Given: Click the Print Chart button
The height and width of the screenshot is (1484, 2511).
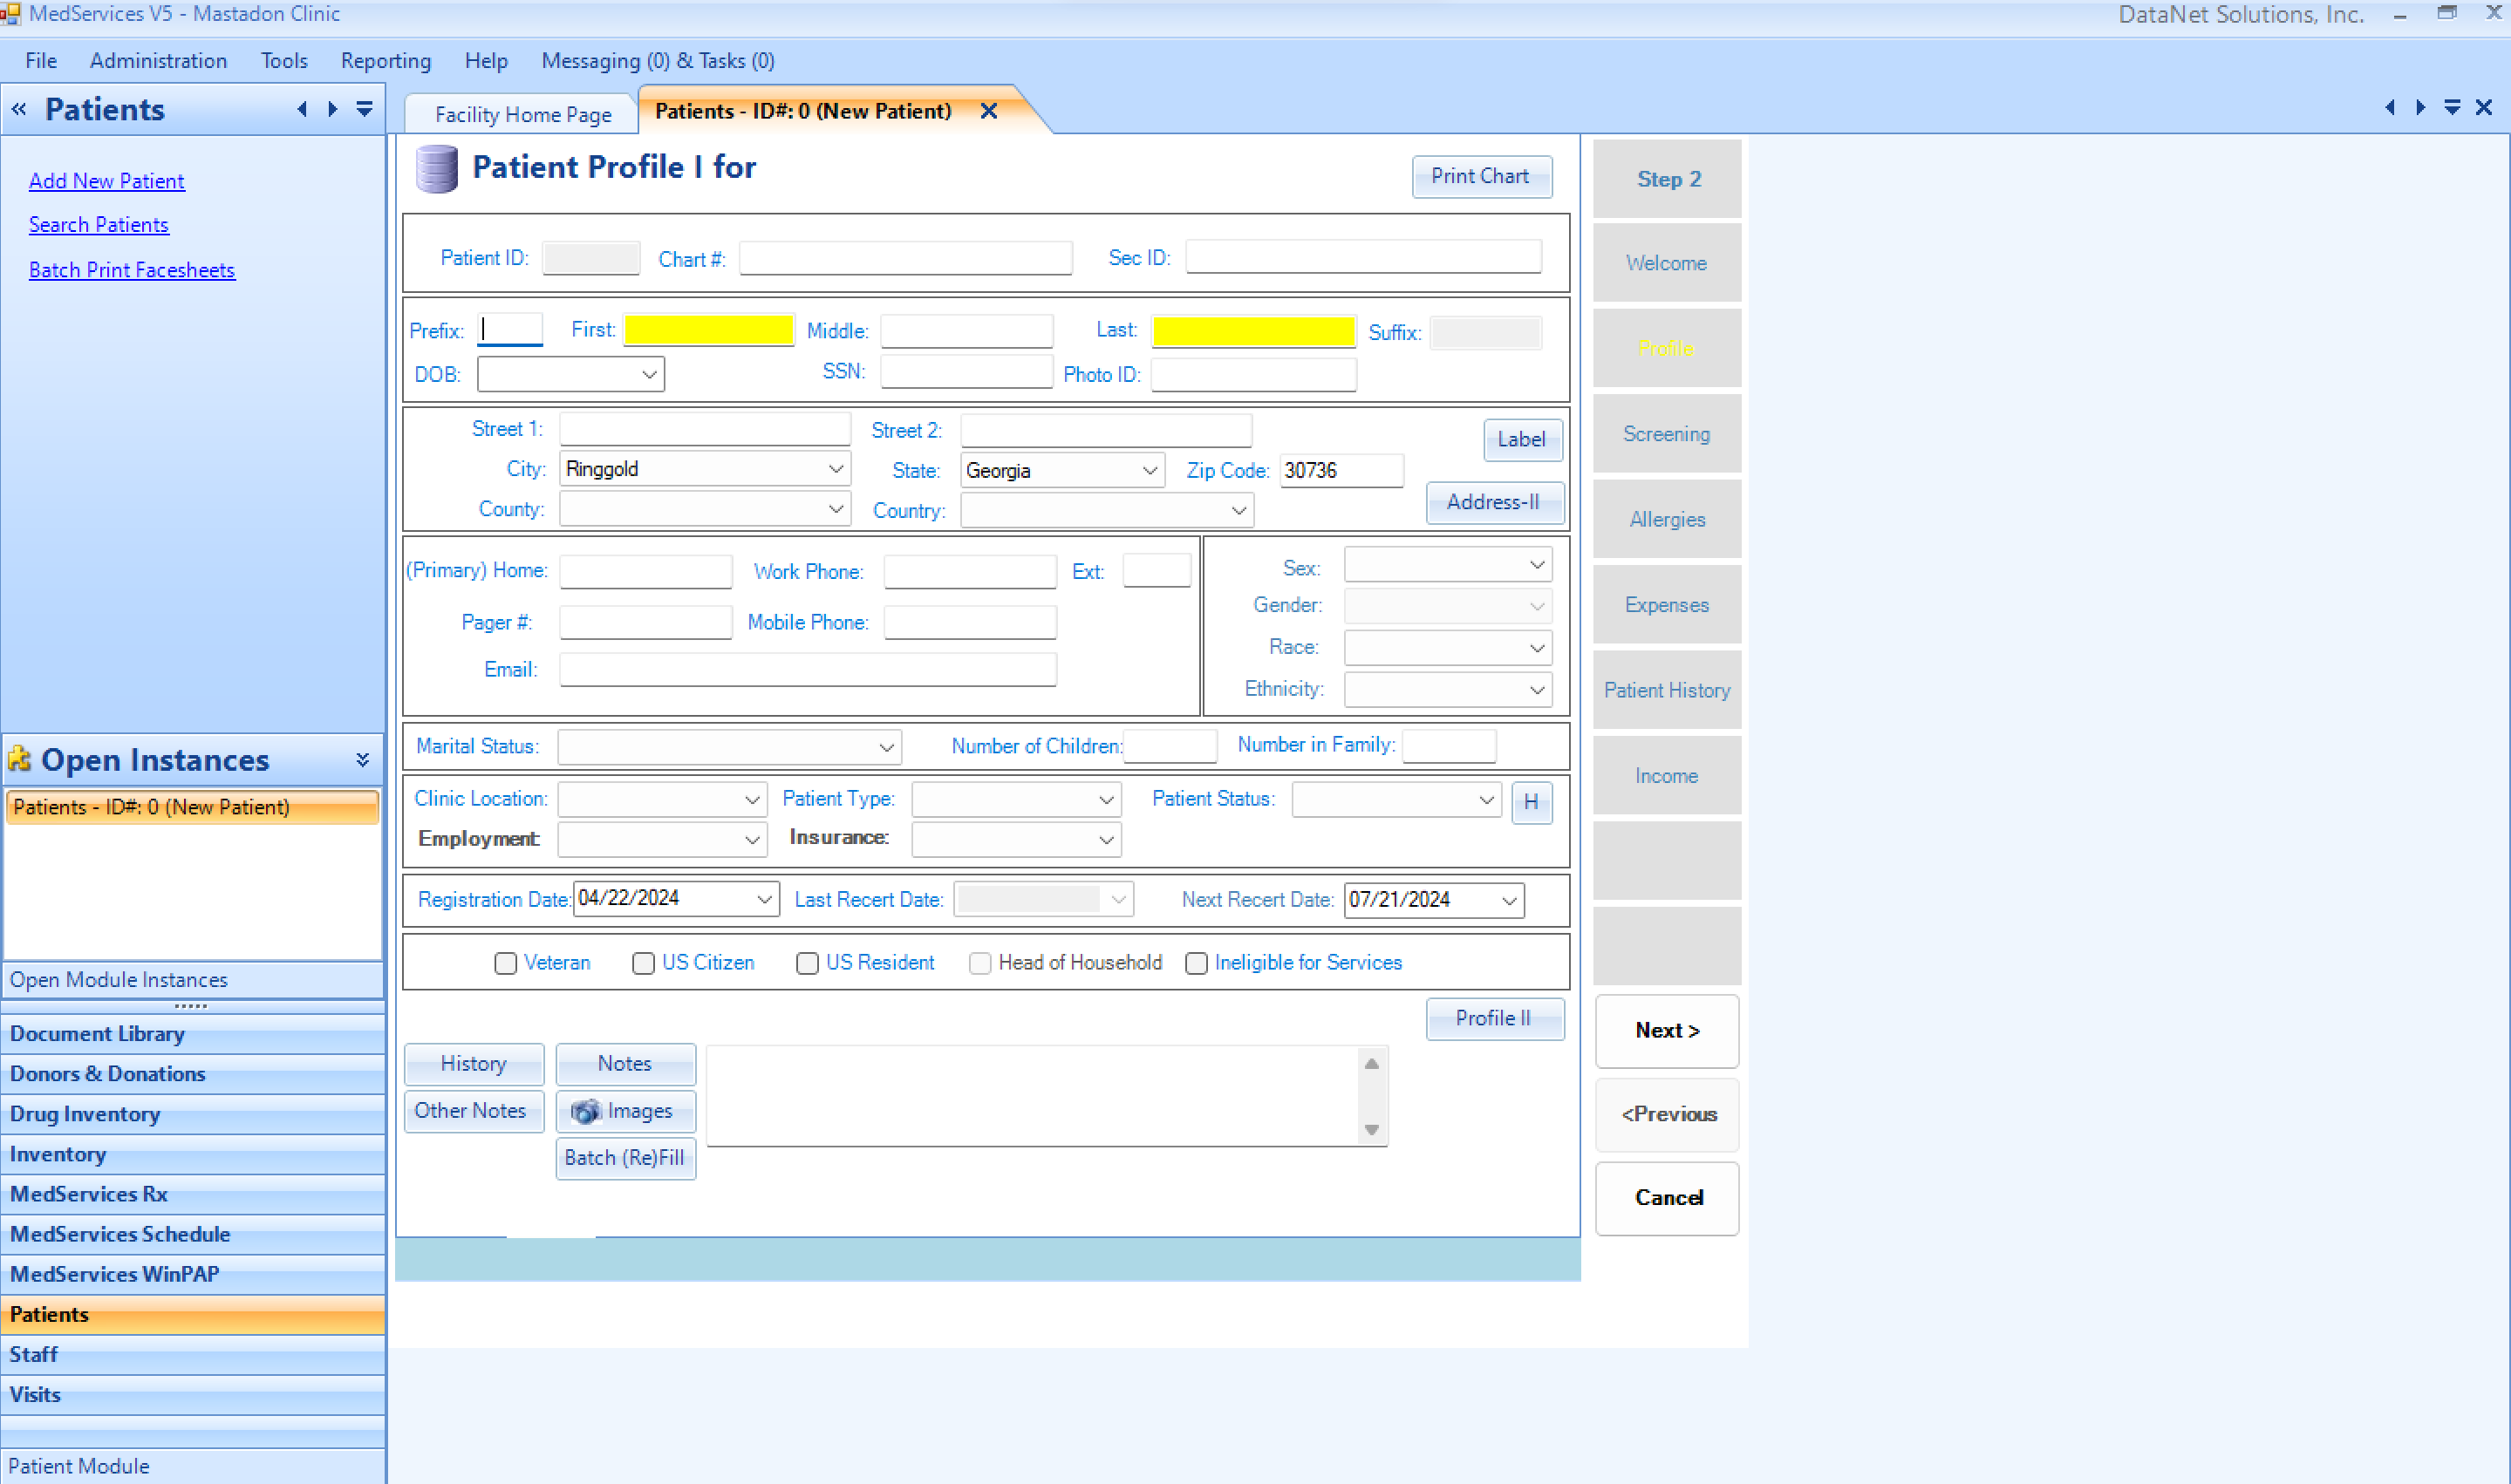Looking at the screenshot, I should coord(1481,176).
